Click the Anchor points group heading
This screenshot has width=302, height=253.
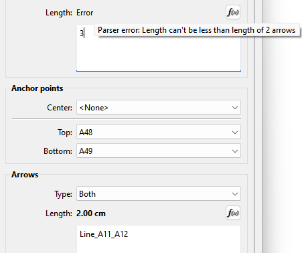[x=37, y=88]
